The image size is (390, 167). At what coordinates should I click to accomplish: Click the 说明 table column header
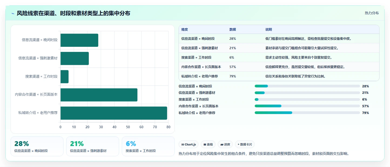(269, 30)
